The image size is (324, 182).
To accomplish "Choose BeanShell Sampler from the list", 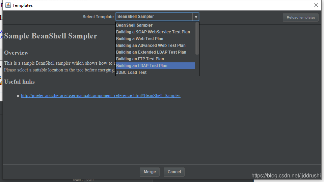I will 155,25.
